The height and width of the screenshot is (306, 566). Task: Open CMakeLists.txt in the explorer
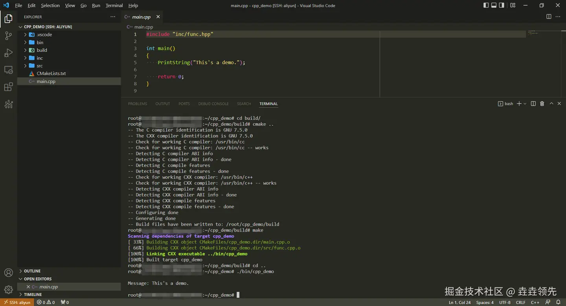coord(51,74)
